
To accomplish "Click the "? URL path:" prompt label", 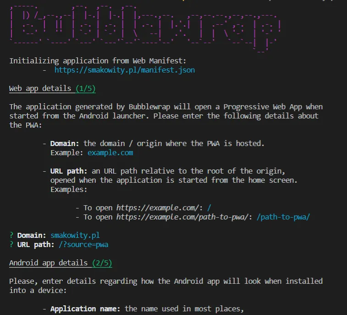I will 32,244.
